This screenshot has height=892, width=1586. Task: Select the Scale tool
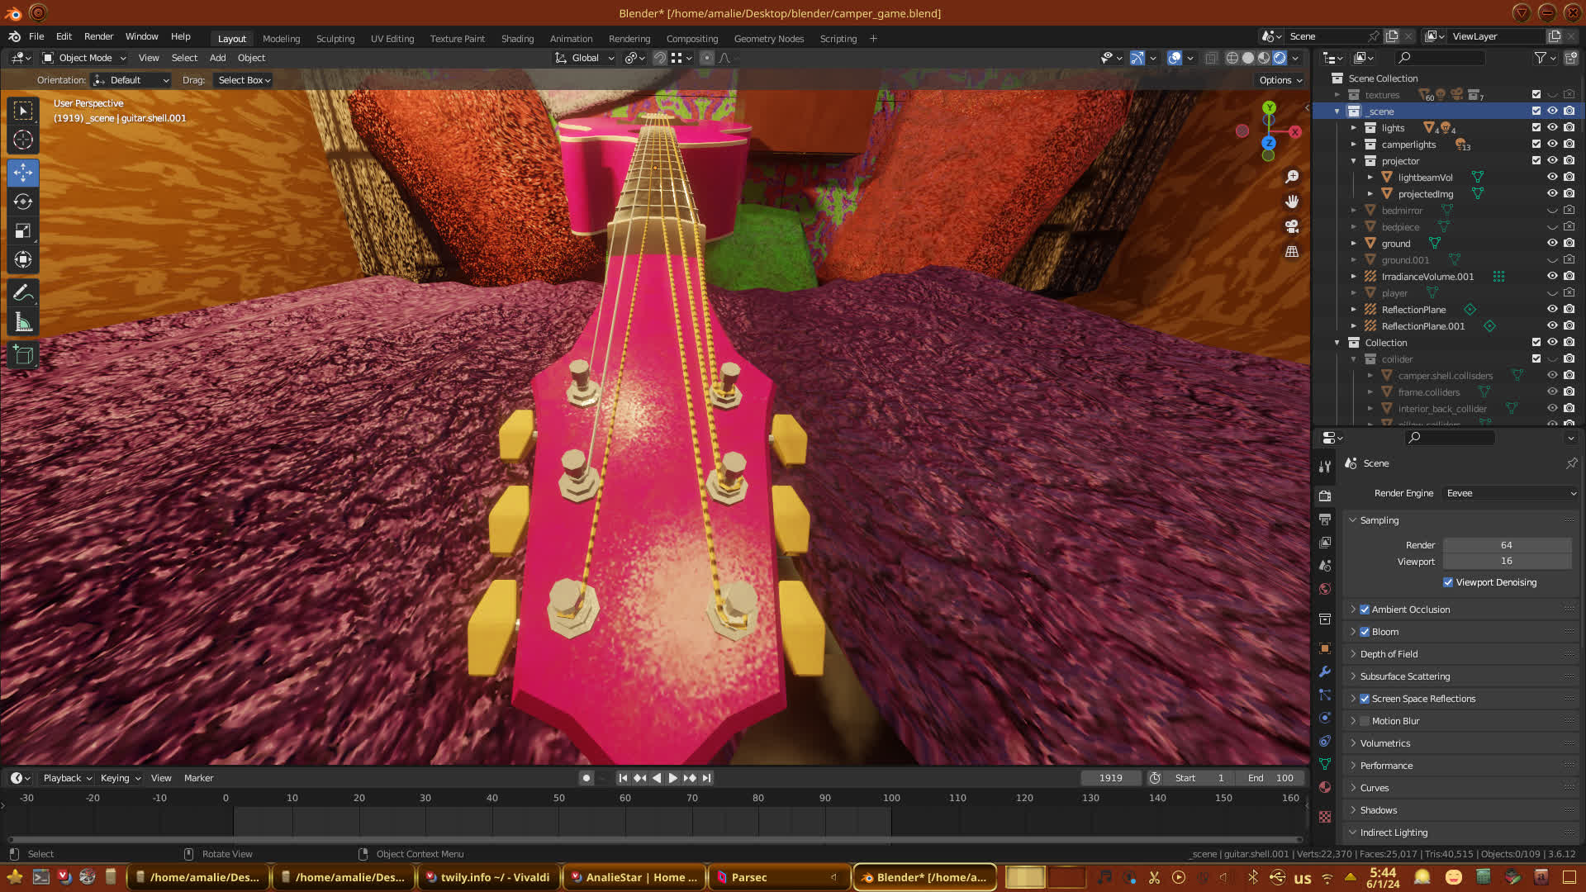point(23,230)
